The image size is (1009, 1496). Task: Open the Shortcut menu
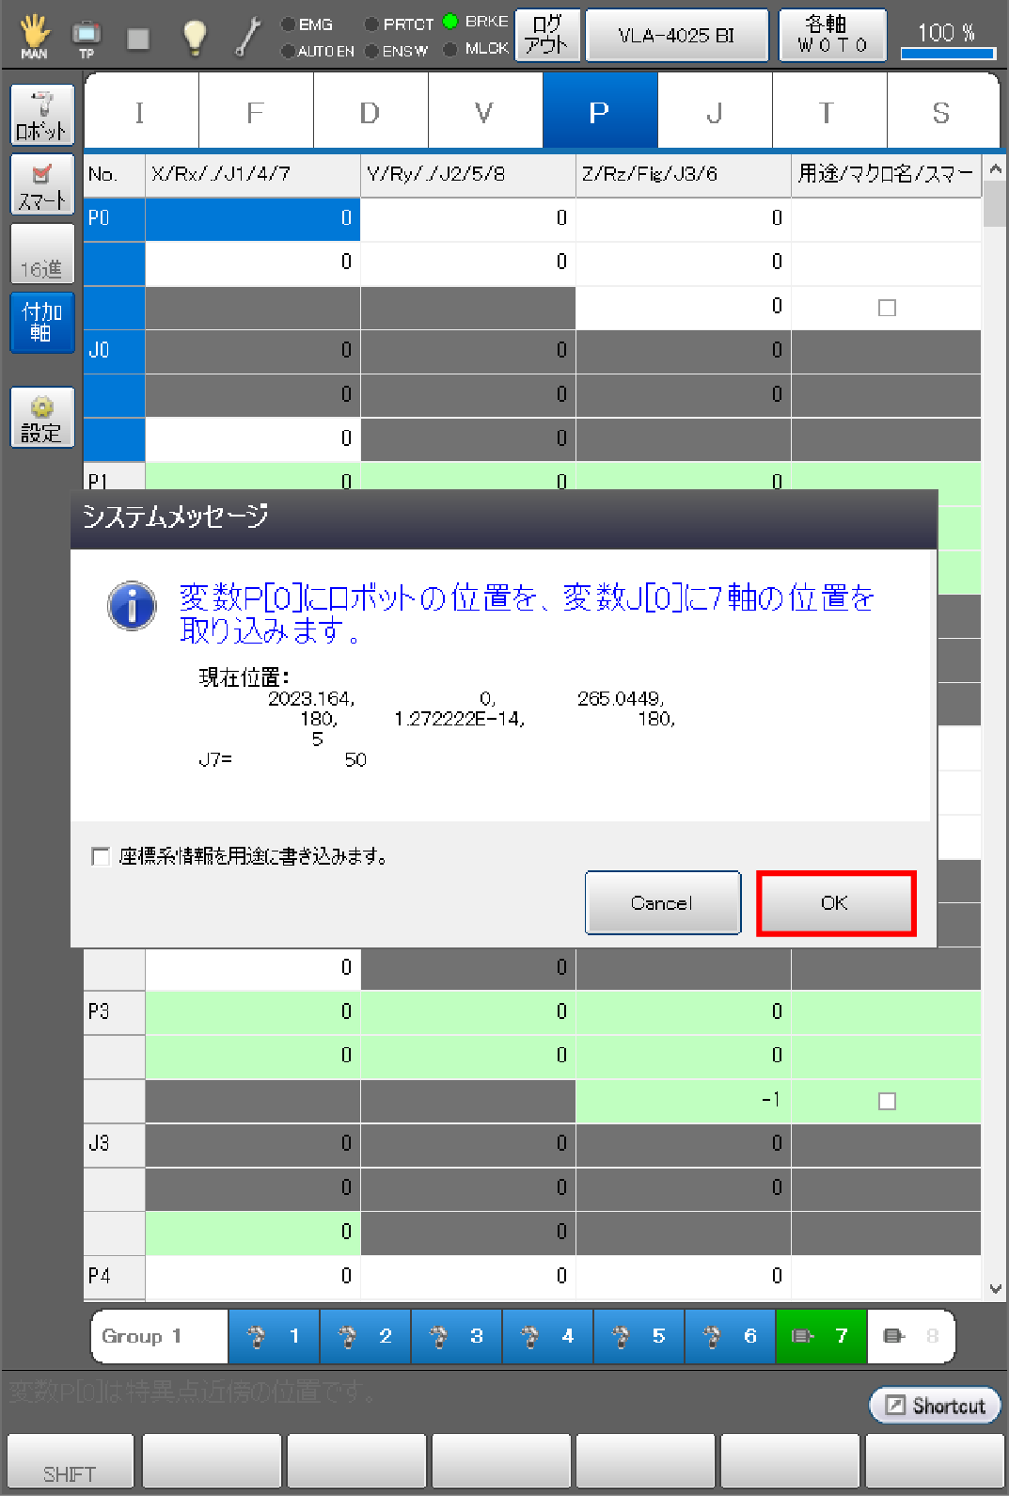tap(935, 1406)
